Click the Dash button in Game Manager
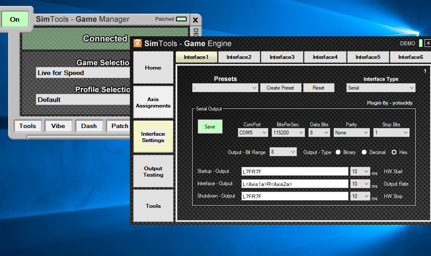The image size is (431, 256). pos(89,126)
